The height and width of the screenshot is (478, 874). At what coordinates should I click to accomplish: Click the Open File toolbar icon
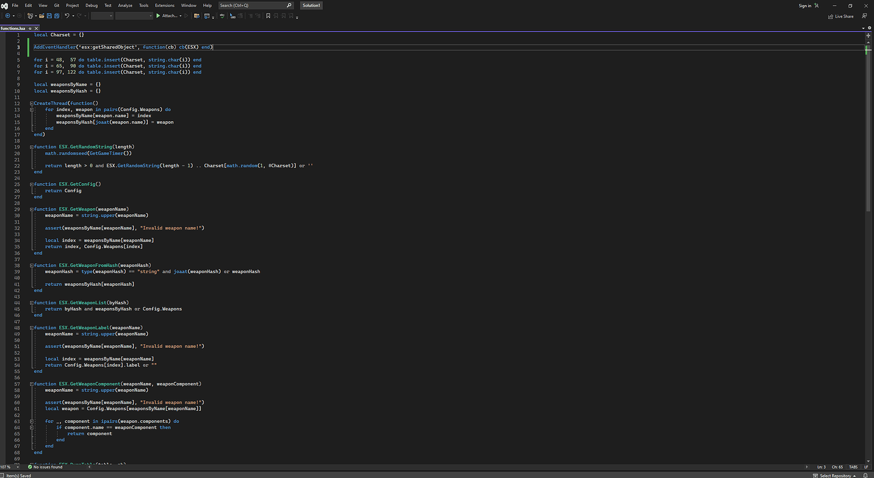click(x=42, y=16)
